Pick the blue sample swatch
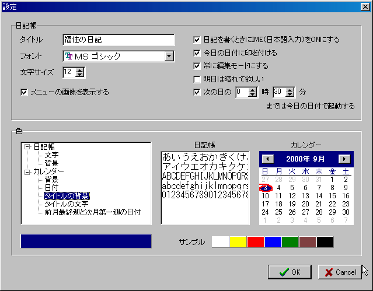373x291 pixels. (273, 242)
